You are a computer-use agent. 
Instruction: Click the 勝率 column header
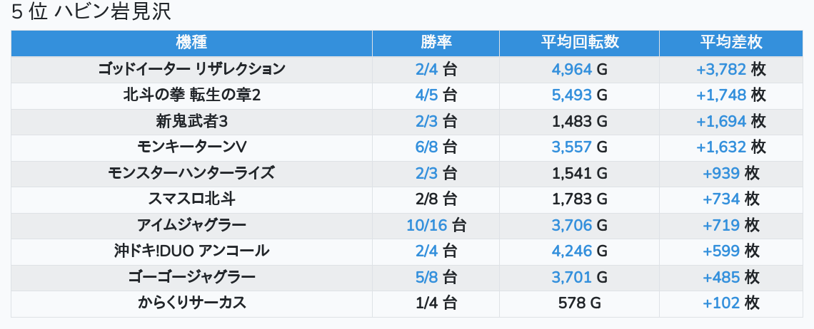point(436,43)
